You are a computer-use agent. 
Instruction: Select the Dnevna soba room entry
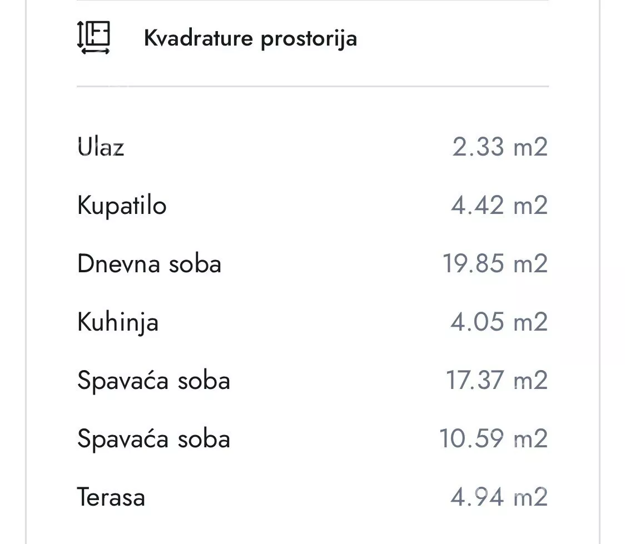[150, 263]
